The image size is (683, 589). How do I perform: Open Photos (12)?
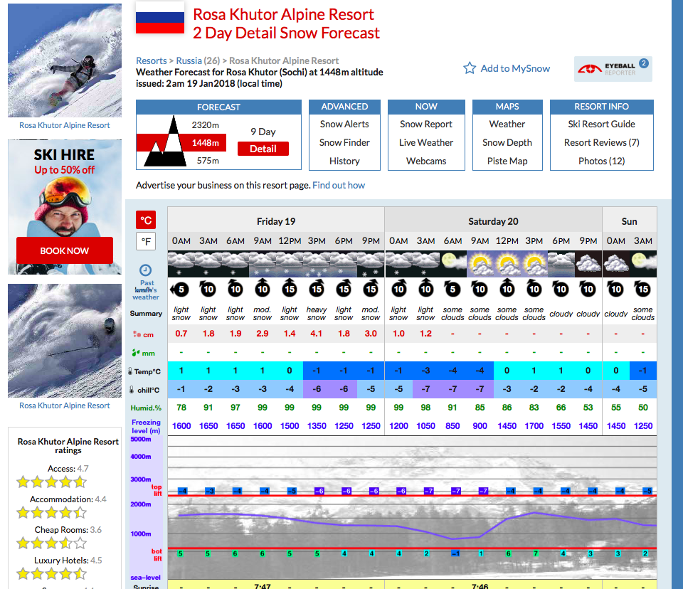(x=602, y=161)
